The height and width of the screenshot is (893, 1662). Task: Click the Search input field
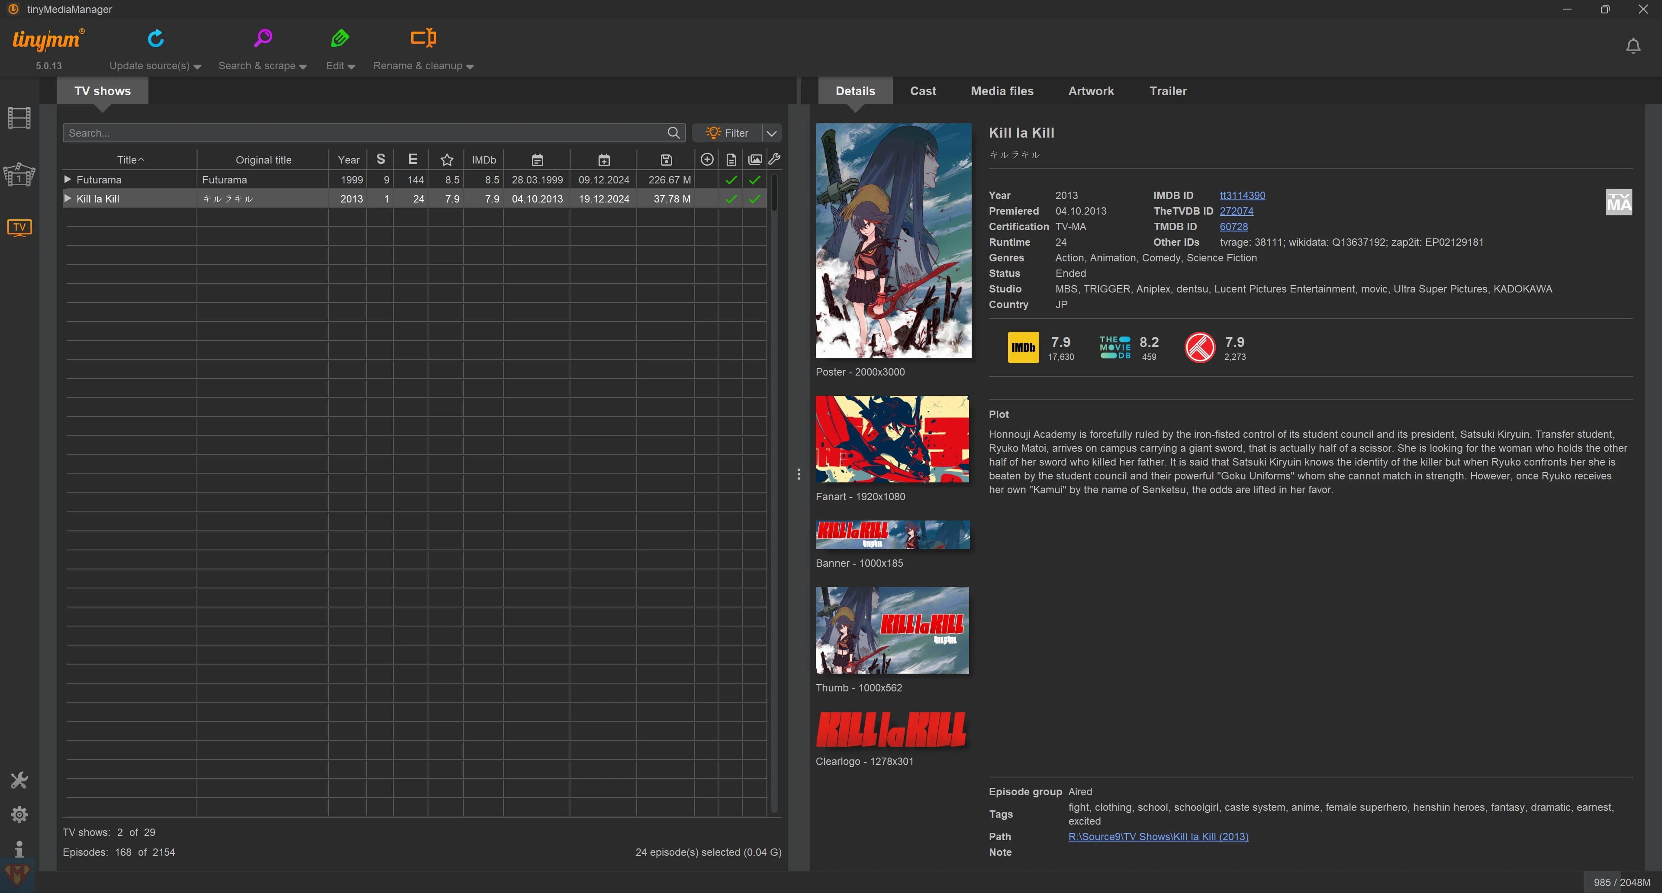click(364, 133)
